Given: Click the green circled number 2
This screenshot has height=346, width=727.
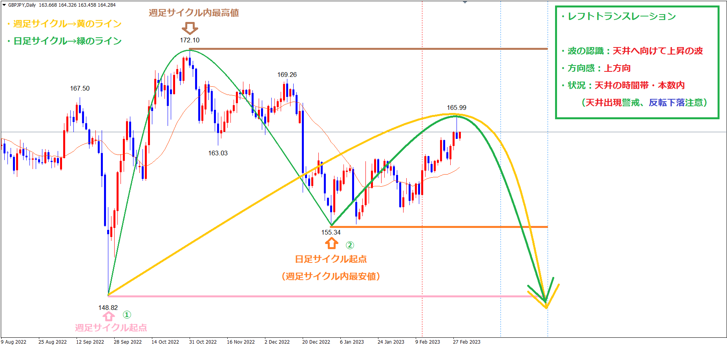Looking at the screenshot, I should tap(350, 245).
